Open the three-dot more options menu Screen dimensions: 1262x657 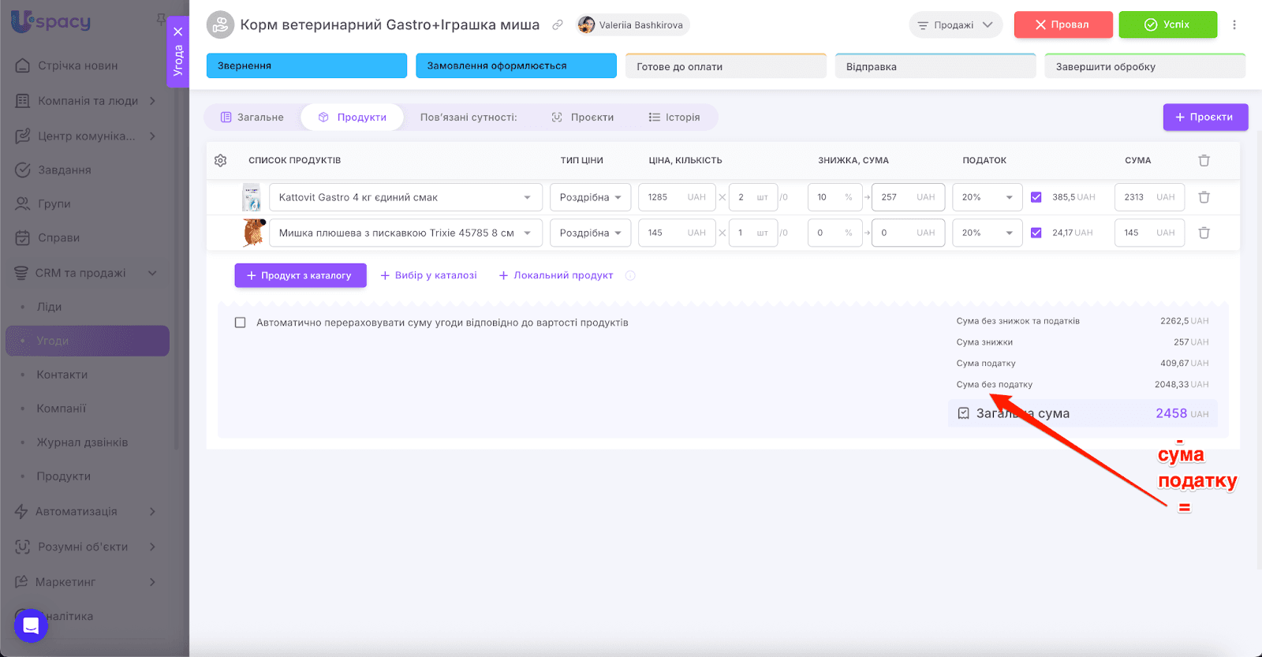tap(1234, 24)
